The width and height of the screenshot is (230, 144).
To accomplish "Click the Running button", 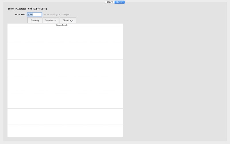I will click(35, 20).
